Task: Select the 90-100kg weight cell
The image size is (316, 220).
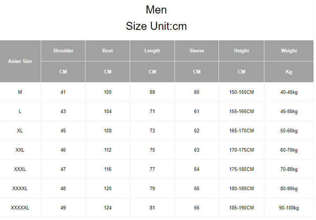Action: point(289,208)
